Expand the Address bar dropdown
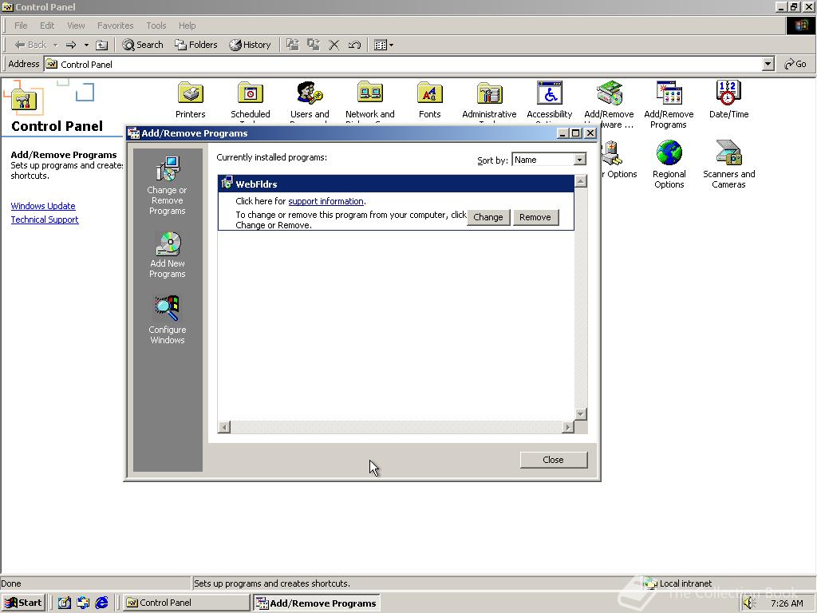The height and width of the screenshot is (613, 817). pos(767,64)
